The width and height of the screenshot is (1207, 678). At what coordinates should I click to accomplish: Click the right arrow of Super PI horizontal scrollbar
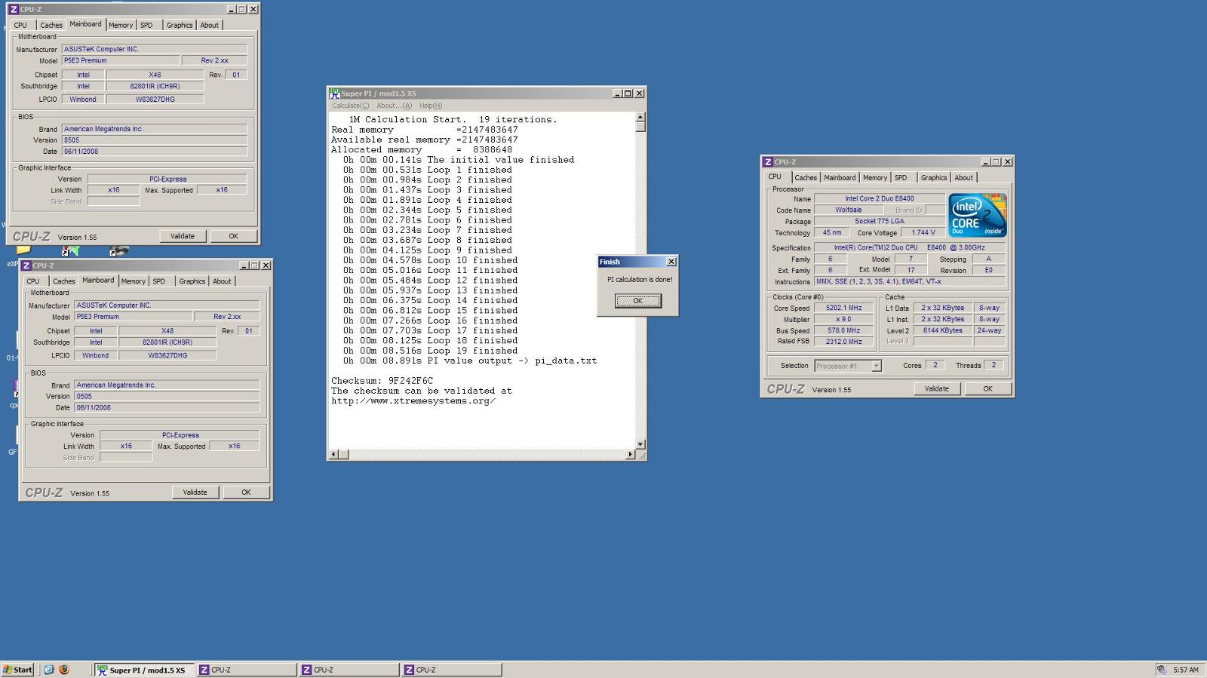pyautogui.click(x=631, y=455)
